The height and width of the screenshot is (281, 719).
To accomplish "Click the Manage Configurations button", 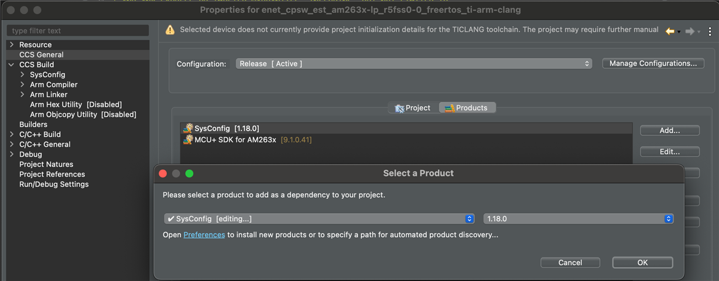I will tap(653, 63).
